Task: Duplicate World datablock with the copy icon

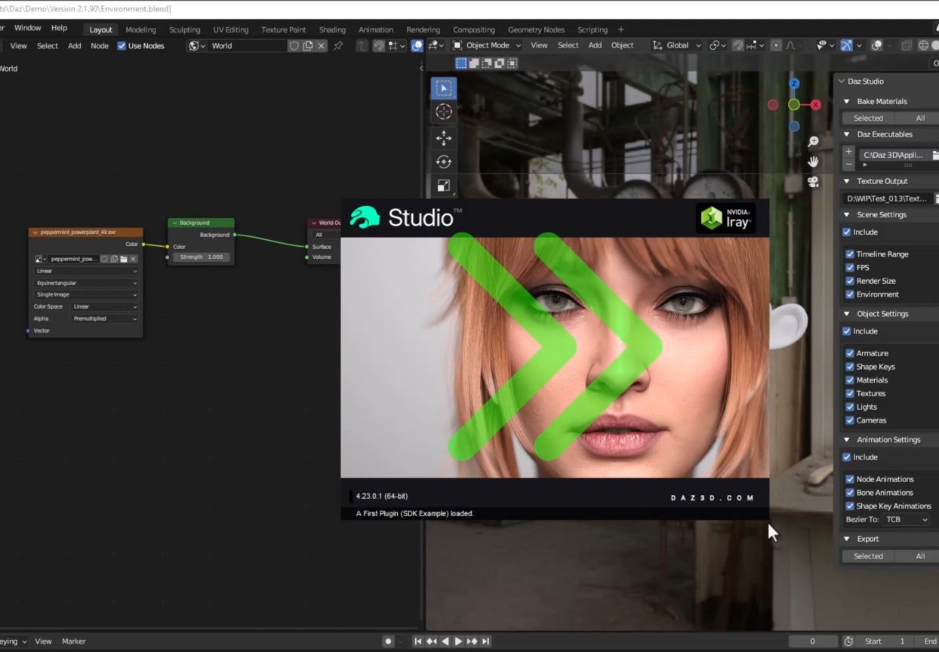Action: [308, 46]
